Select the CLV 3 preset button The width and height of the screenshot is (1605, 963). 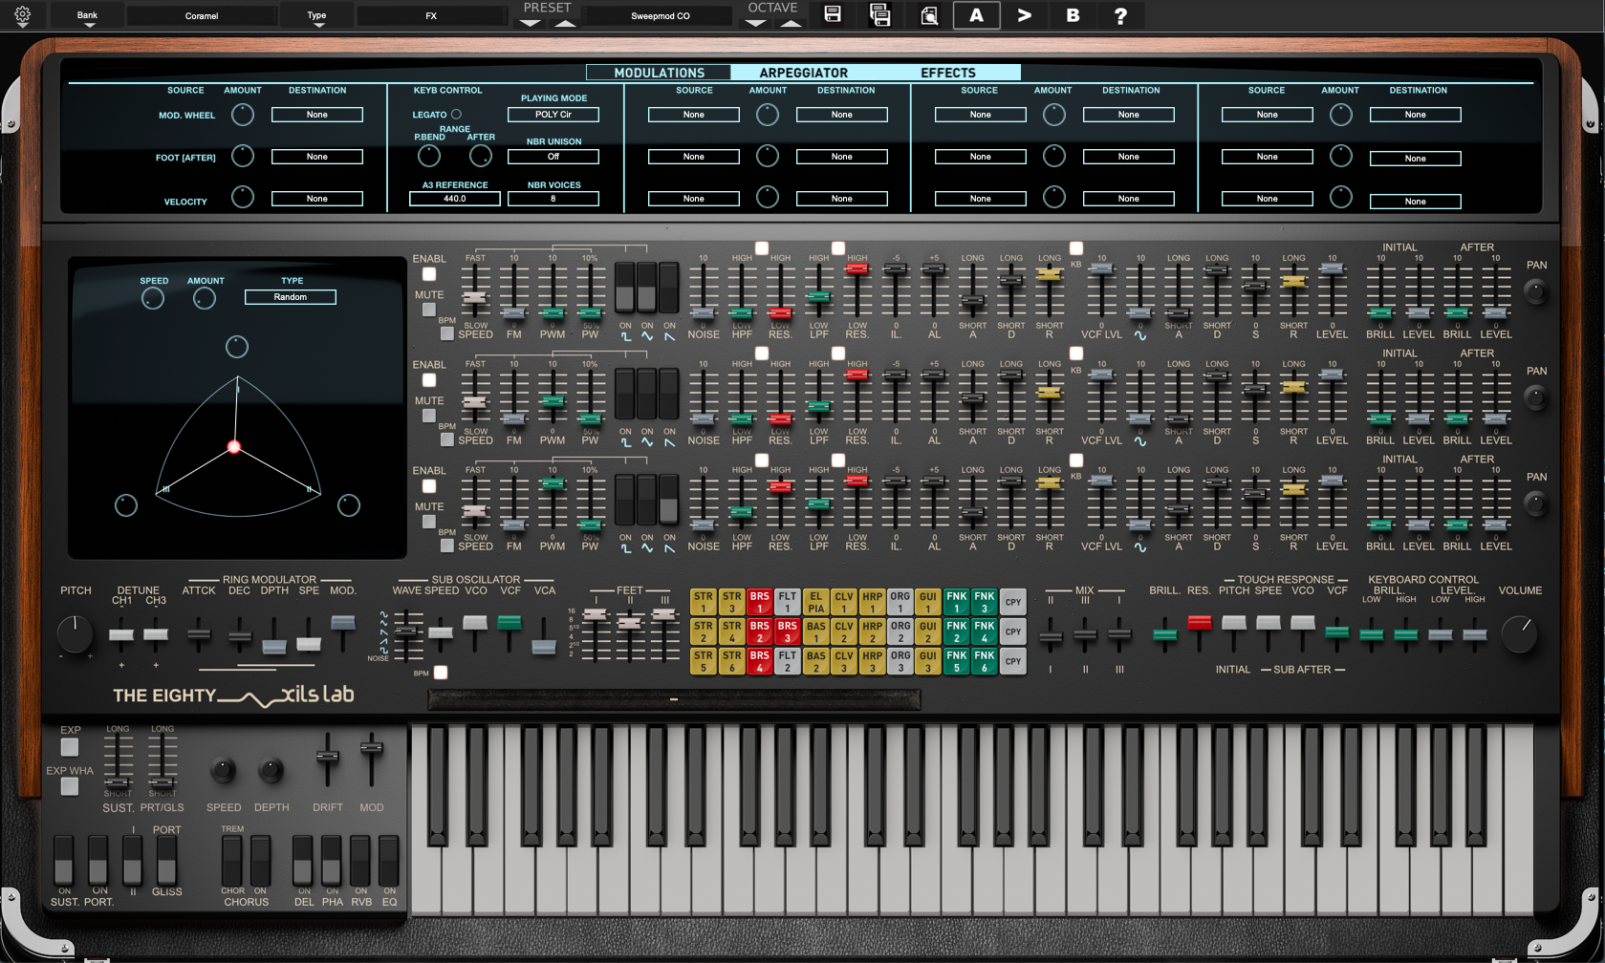(843, 661)
